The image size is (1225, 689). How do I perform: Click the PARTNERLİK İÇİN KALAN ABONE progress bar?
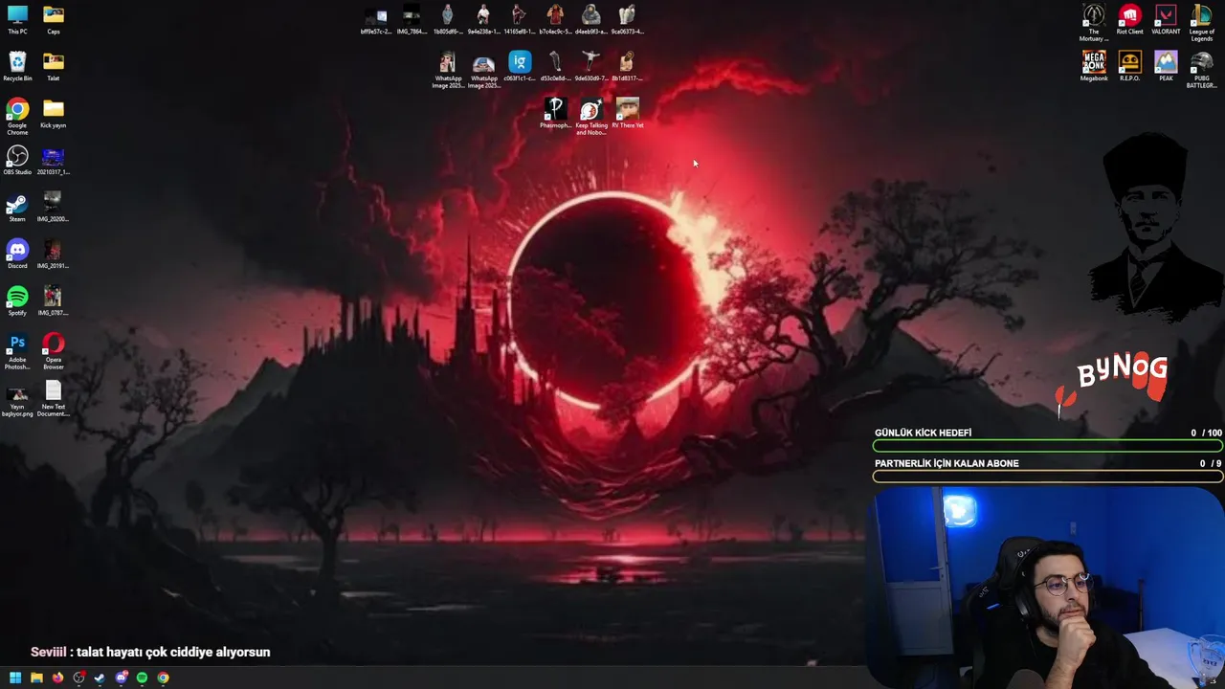[x=1048, y=477]
